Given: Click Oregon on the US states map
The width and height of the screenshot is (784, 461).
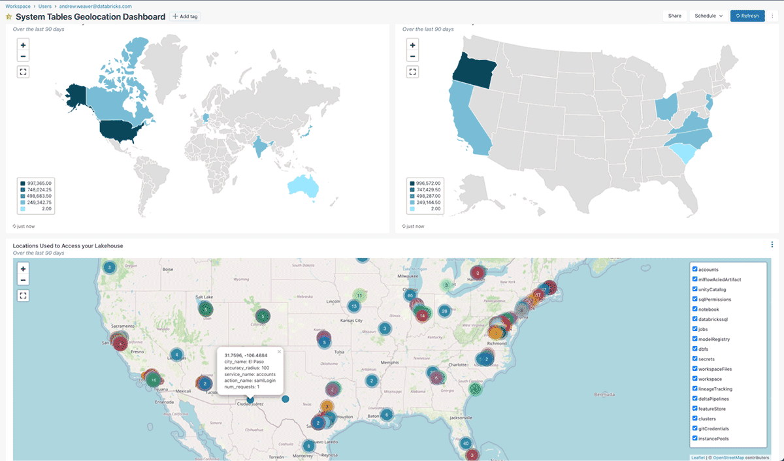Looking at the screenshot, I should pos(476,71).
